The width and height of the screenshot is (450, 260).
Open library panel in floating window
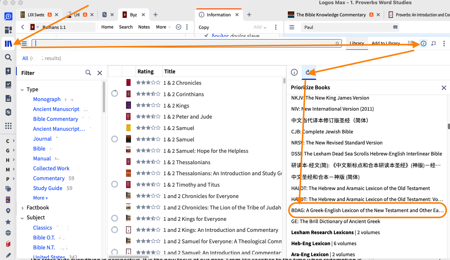click(433, 44)
